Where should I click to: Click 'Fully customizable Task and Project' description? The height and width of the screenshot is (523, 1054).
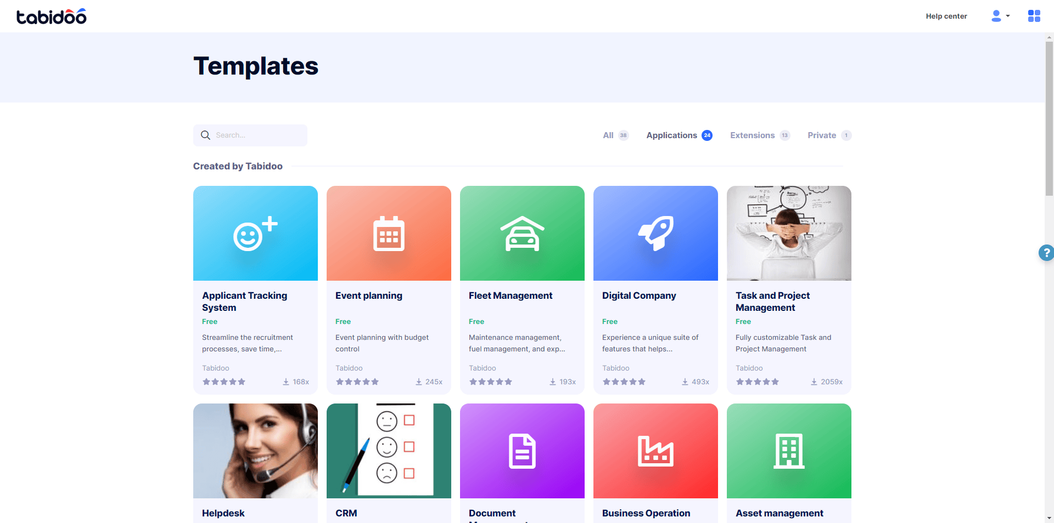coord(783,343)
